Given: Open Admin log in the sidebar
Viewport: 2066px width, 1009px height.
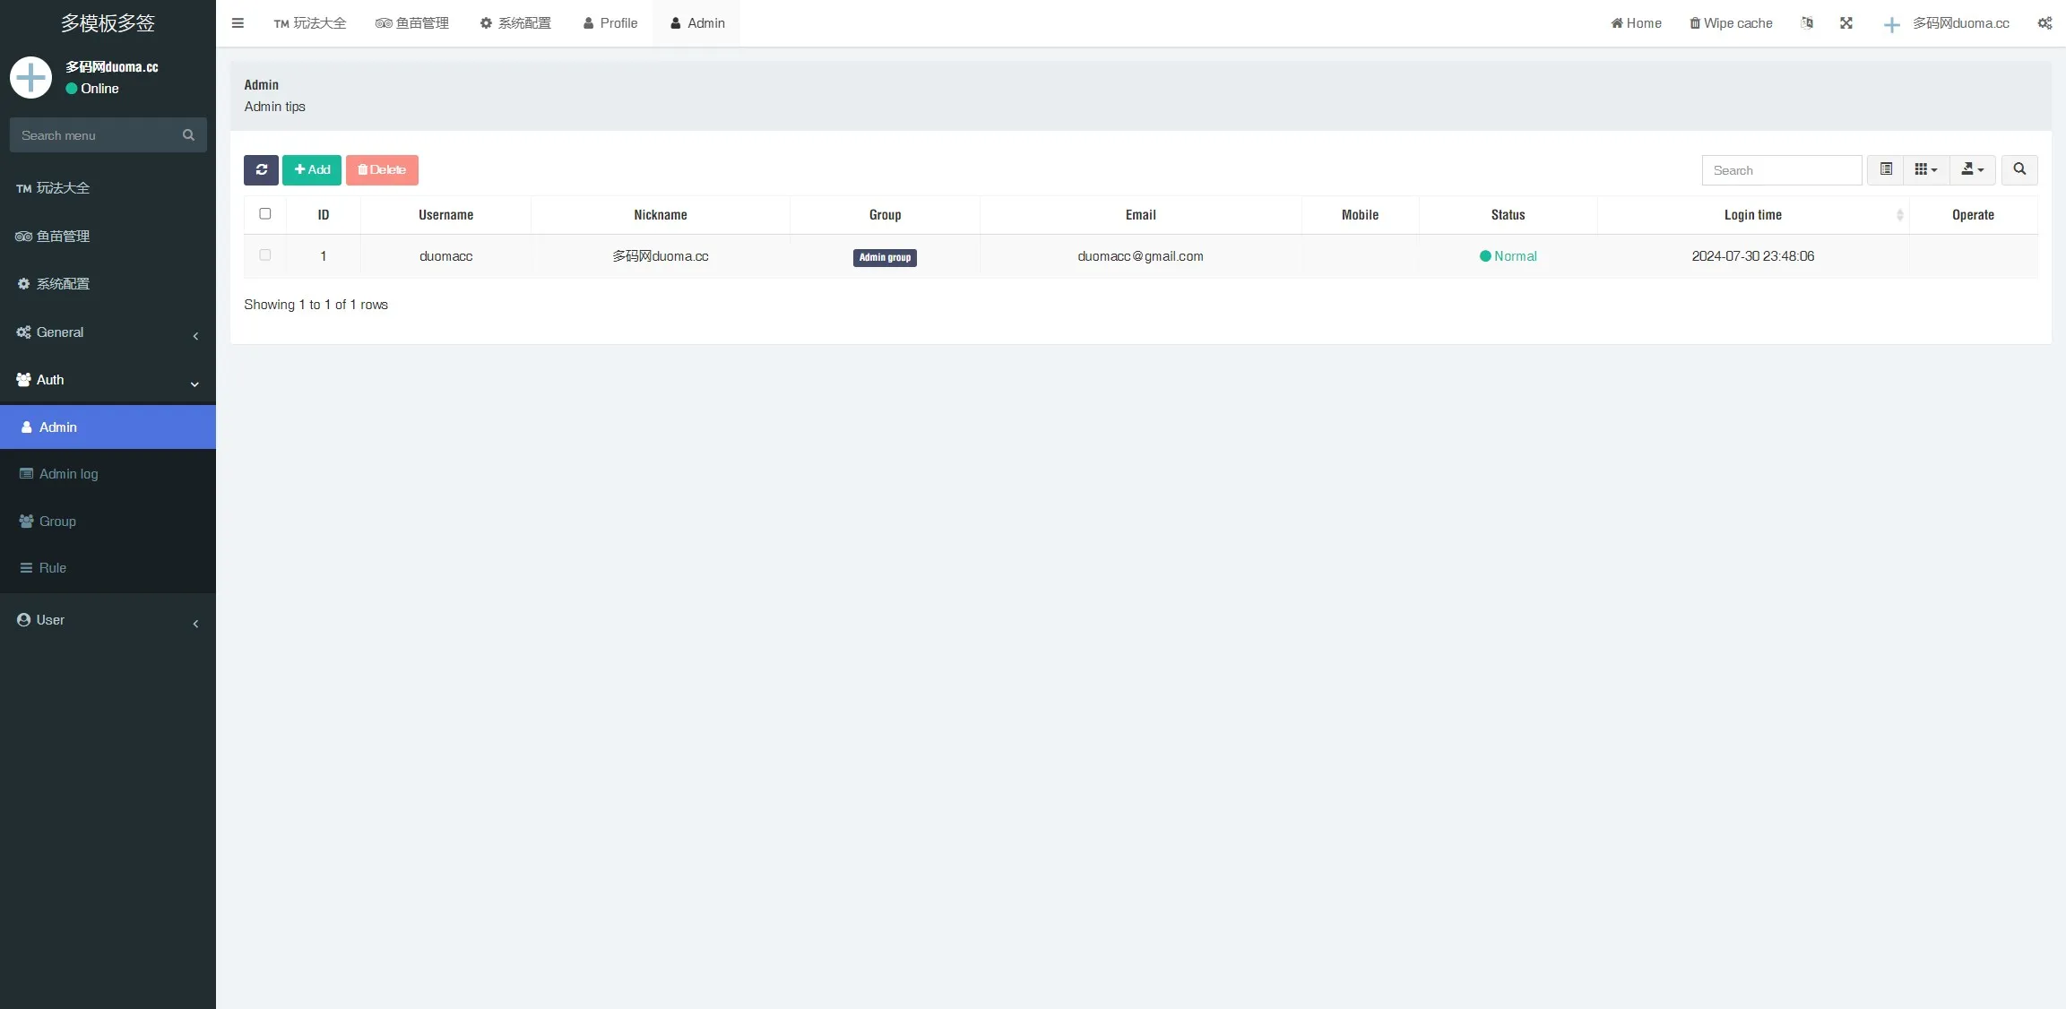Looking at the screenshot, I should 68,474.
